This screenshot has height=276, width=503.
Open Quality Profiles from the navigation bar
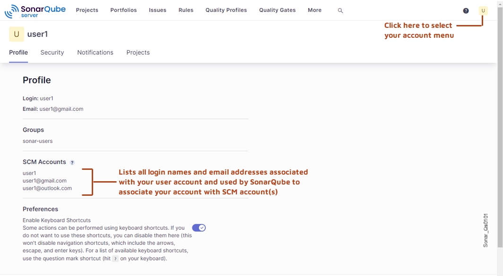coord(226,10)
